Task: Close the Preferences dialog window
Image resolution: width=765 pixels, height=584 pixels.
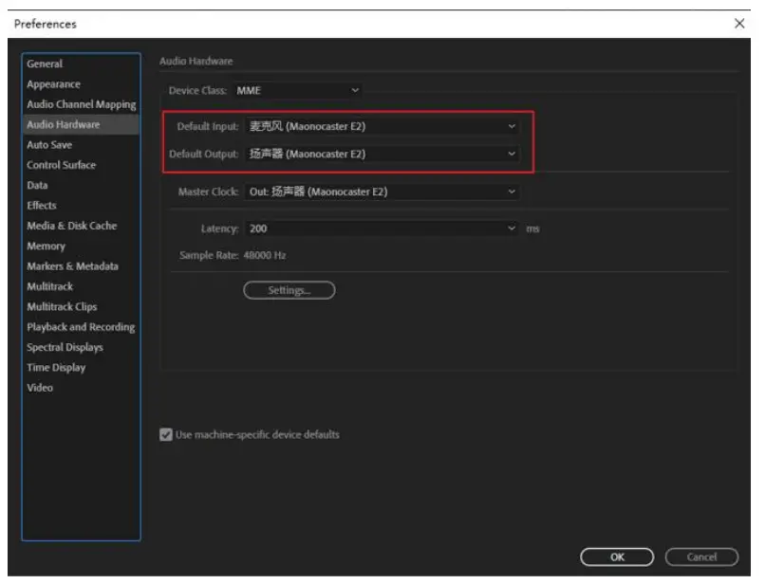Action: [x=739, y=24]
